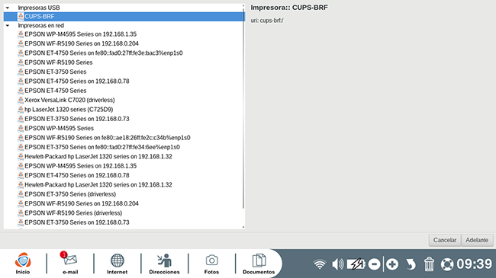The height and width of the screenshot is (278, 496).
Task: Zoom in with the plus icon
Action: 392,264
